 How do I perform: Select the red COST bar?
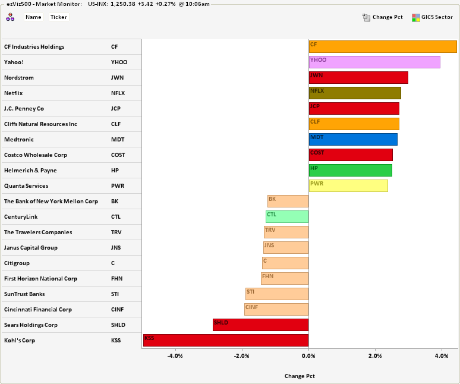coord(351,155)
